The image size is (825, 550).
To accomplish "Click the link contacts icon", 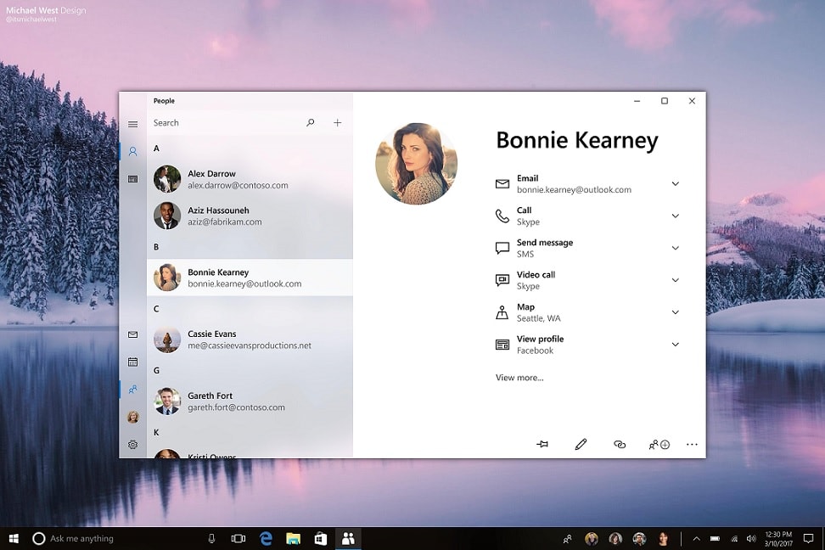I will click(x=620, y=444).
